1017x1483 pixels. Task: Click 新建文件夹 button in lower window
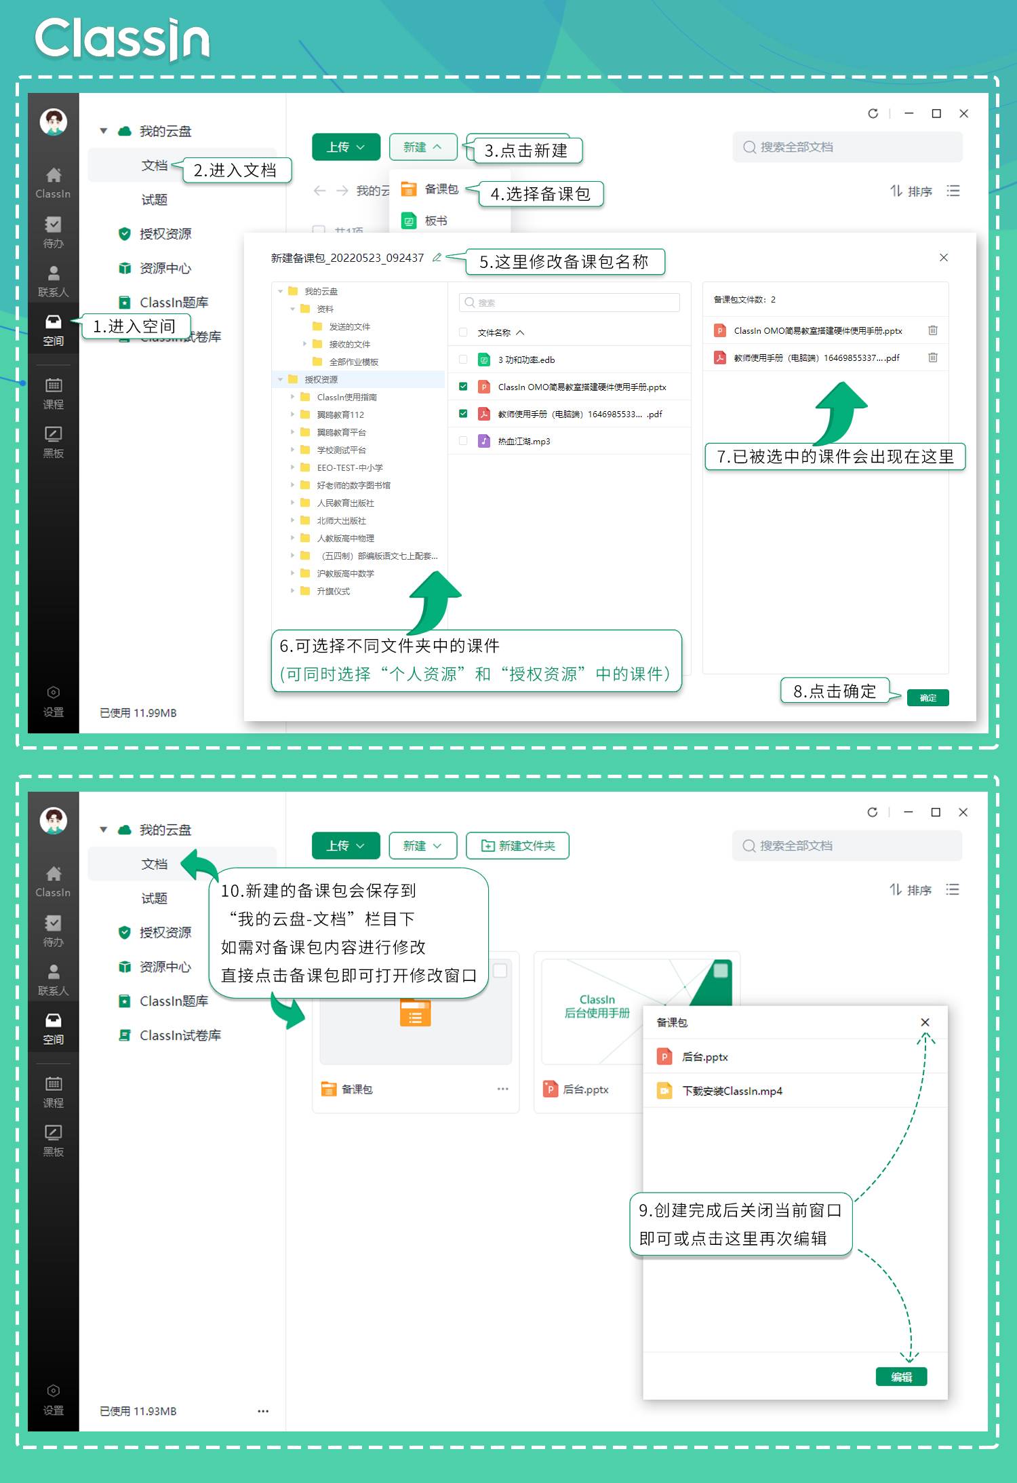[x=517, y=846]
